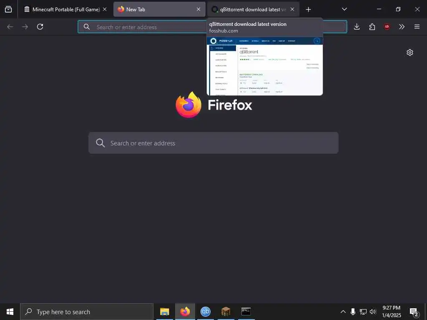Open new tab personalize gear

[410, 52]
